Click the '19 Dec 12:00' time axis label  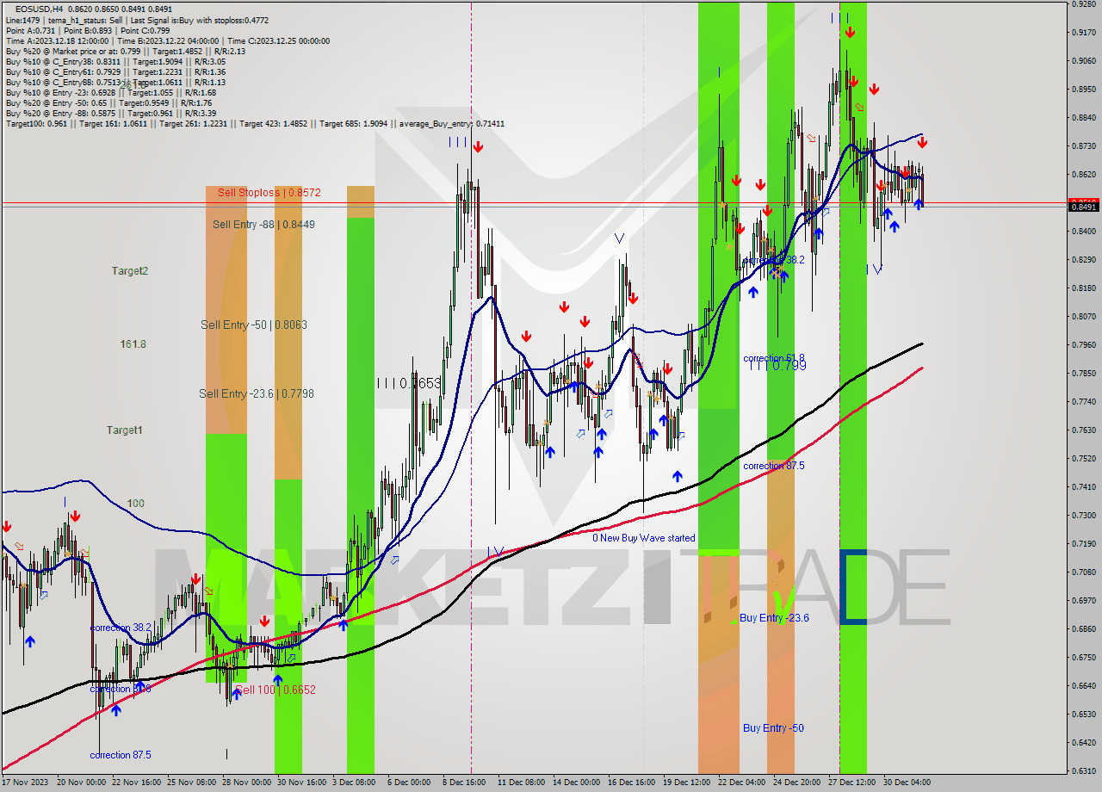686,783
